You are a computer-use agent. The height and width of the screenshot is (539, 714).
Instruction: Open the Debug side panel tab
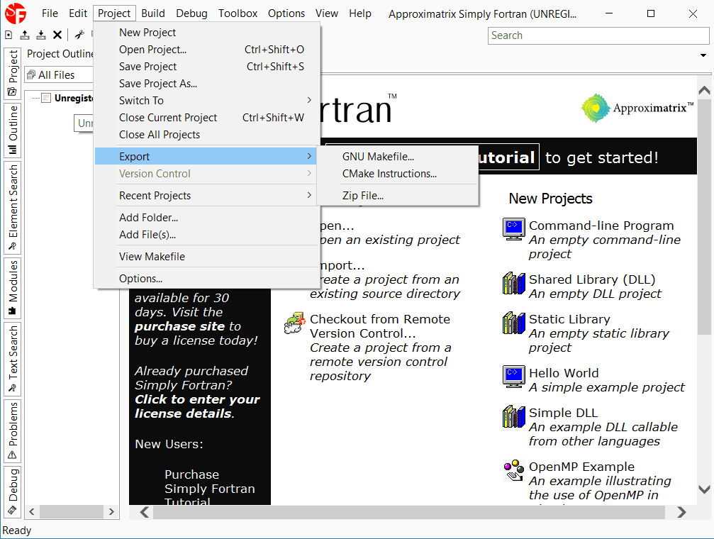click(13, 492)
